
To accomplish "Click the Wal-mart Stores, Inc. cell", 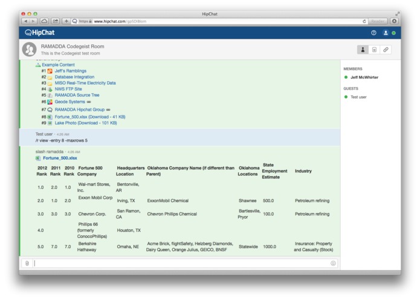I will click(94, 187).
